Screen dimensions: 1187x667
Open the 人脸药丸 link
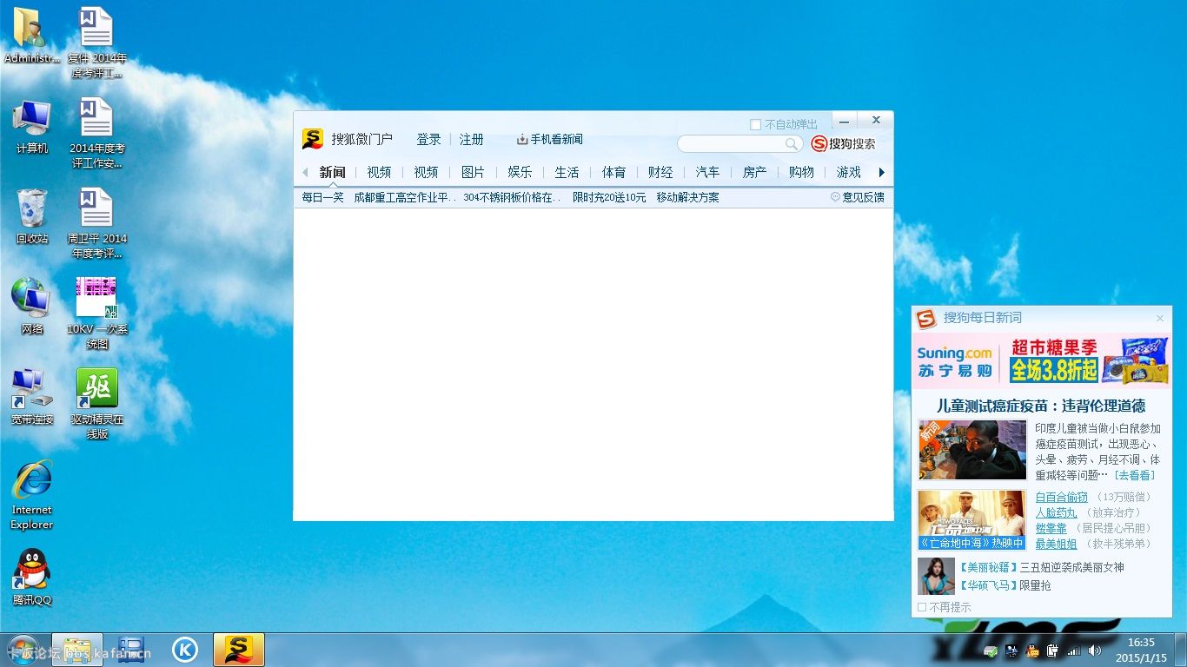tap(1056, 512)
